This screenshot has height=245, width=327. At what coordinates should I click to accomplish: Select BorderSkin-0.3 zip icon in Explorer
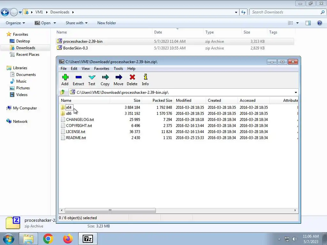click(x=59, y=48)
